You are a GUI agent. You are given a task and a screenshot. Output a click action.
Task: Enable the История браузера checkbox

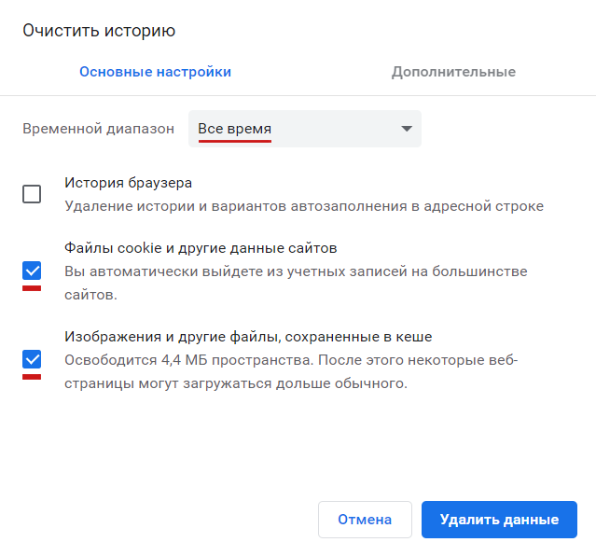(x=32, y=194)
